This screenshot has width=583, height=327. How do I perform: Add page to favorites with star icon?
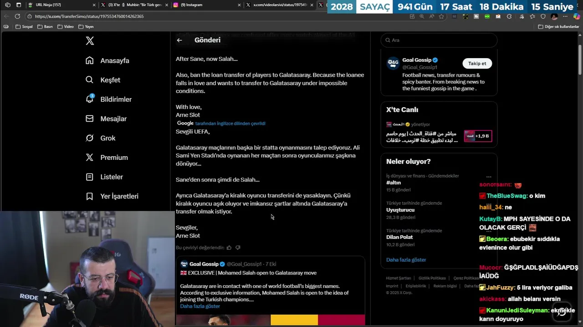[x=441, y=16]
